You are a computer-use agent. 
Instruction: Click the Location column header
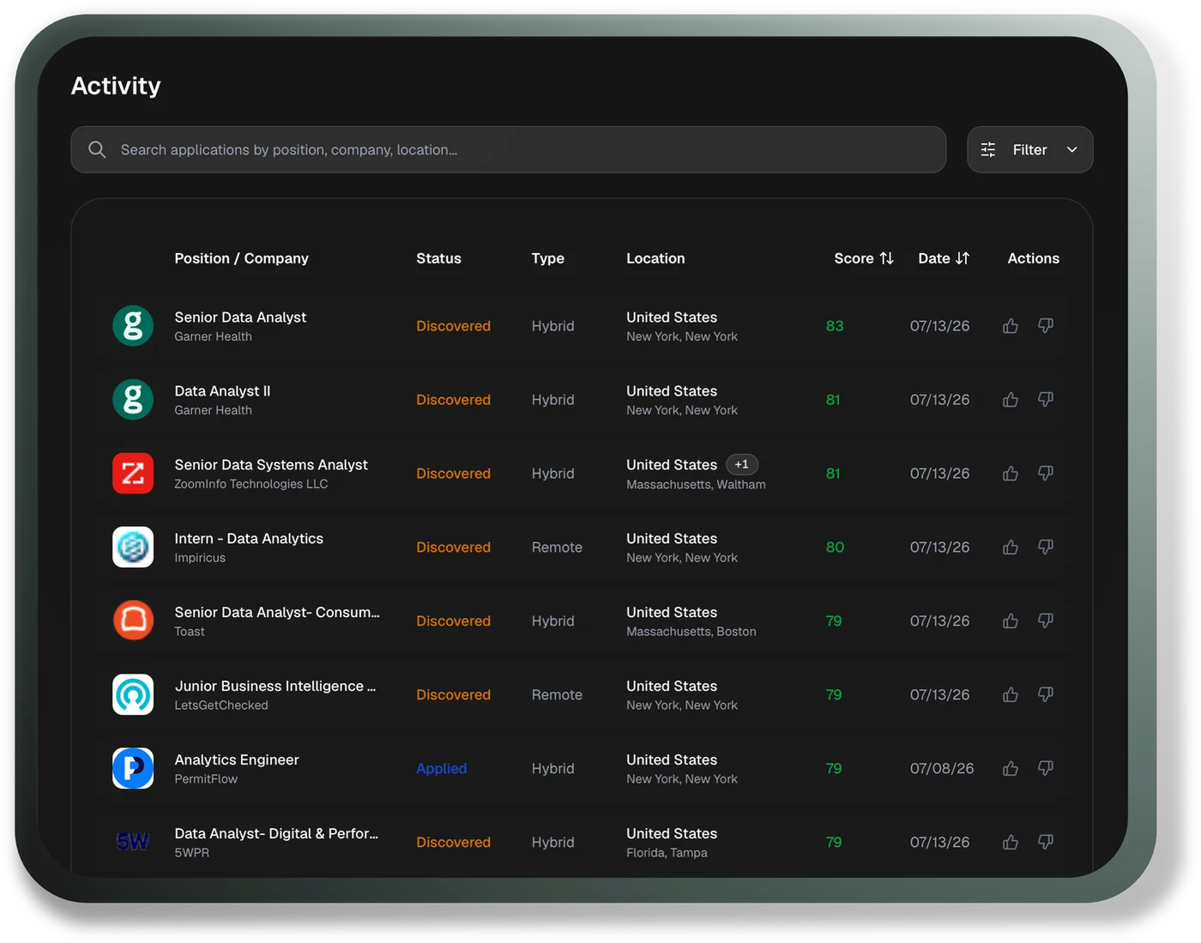(655, 258)
